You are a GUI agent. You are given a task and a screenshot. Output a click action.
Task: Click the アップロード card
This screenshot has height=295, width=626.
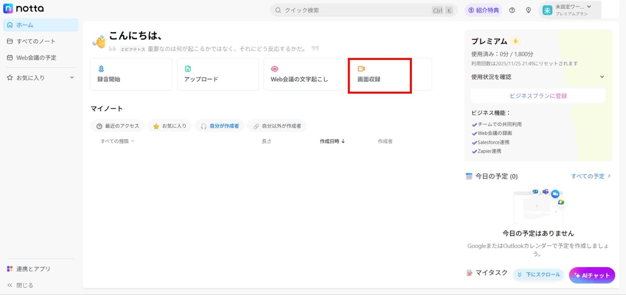218,74
